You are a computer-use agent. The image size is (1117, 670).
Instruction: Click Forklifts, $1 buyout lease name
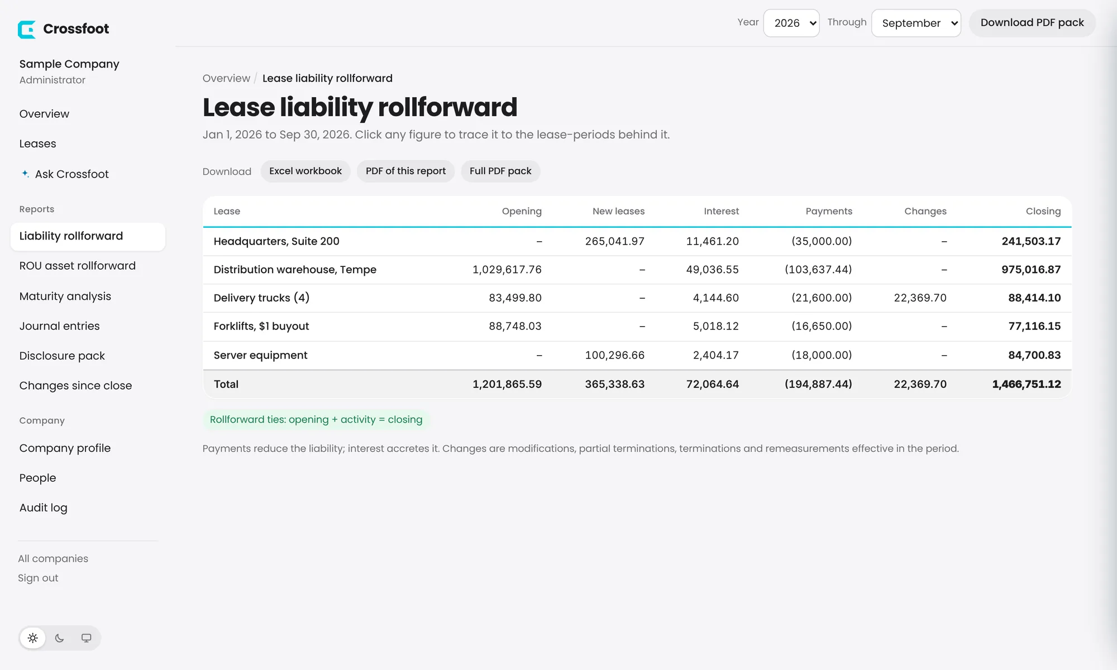coord(261,326)
